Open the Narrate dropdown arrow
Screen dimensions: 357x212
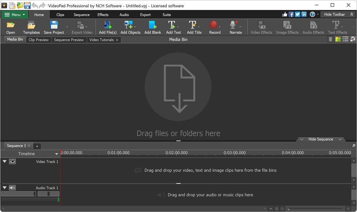click(x=240, y=27)
